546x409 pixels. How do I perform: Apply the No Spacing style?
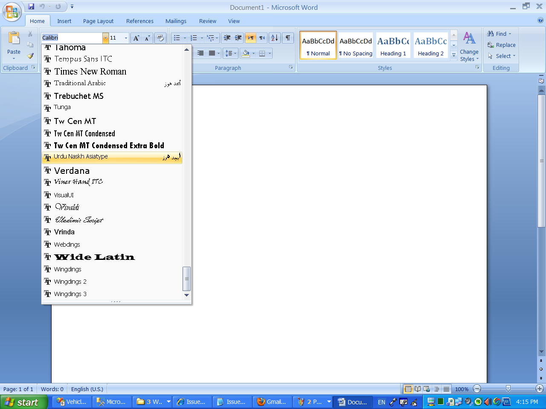(x=356, y=45)
